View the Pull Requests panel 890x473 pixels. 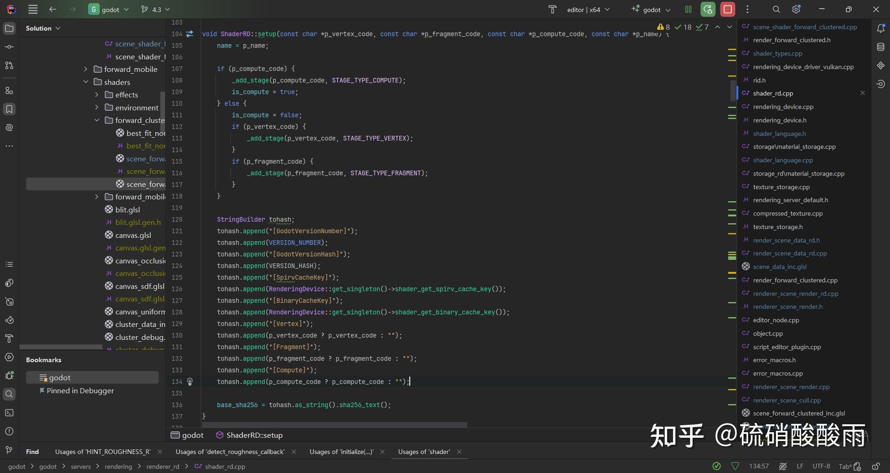coord(9,65)
